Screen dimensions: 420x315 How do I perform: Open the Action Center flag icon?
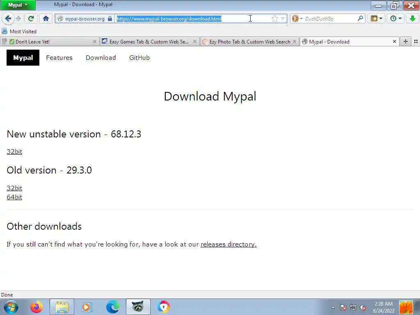point(343,307)
